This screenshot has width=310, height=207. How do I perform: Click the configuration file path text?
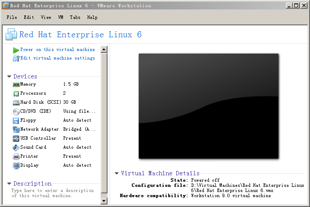coord(247,188)
